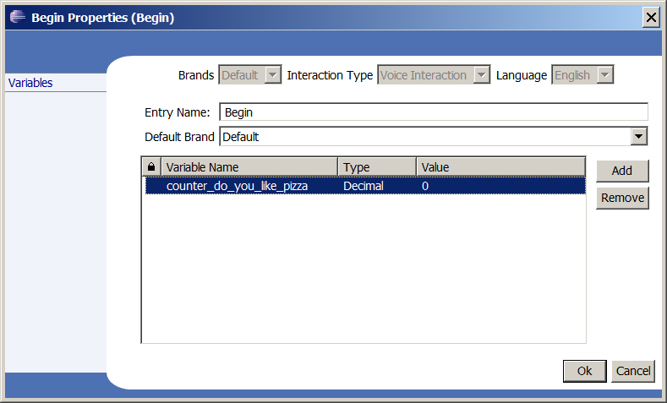The height and width of the screenshot is (403, 667).
Task: Click the Value column header
Action: (x=500, y=167)
